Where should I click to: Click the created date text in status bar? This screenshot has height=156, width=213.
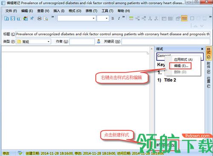click(49, 153)
